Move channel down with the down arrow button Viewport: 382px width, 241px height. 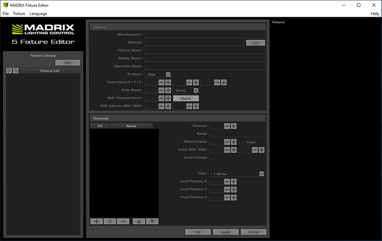[x=152, y=221]
